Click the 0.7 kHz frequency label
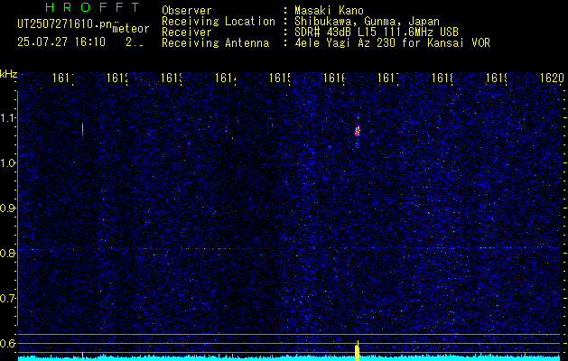The image size is (568, 361). click(7, 298)
